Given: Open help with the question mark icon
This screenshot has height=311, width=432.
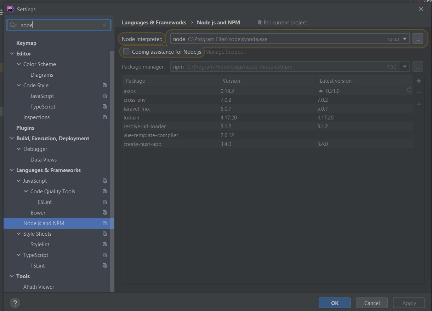Looking at the screenshot, I should 15,303.
